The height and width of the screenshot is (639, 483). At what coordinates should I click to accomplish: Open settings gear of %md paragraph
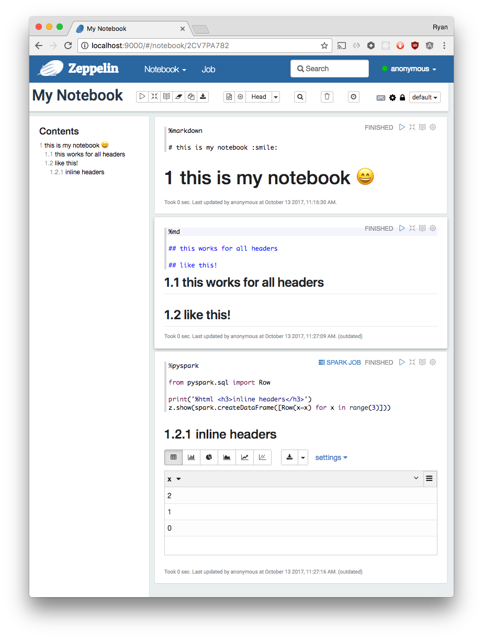click(433, 228)
